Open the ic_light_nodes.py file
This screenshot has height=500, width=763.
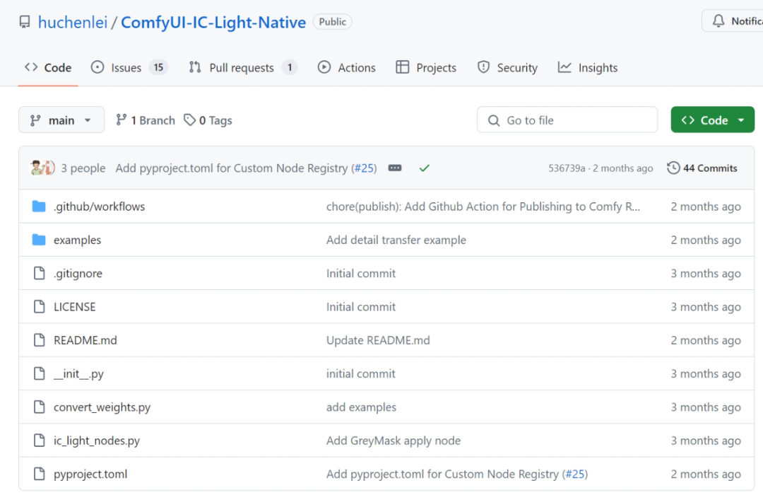click(97, 441)
